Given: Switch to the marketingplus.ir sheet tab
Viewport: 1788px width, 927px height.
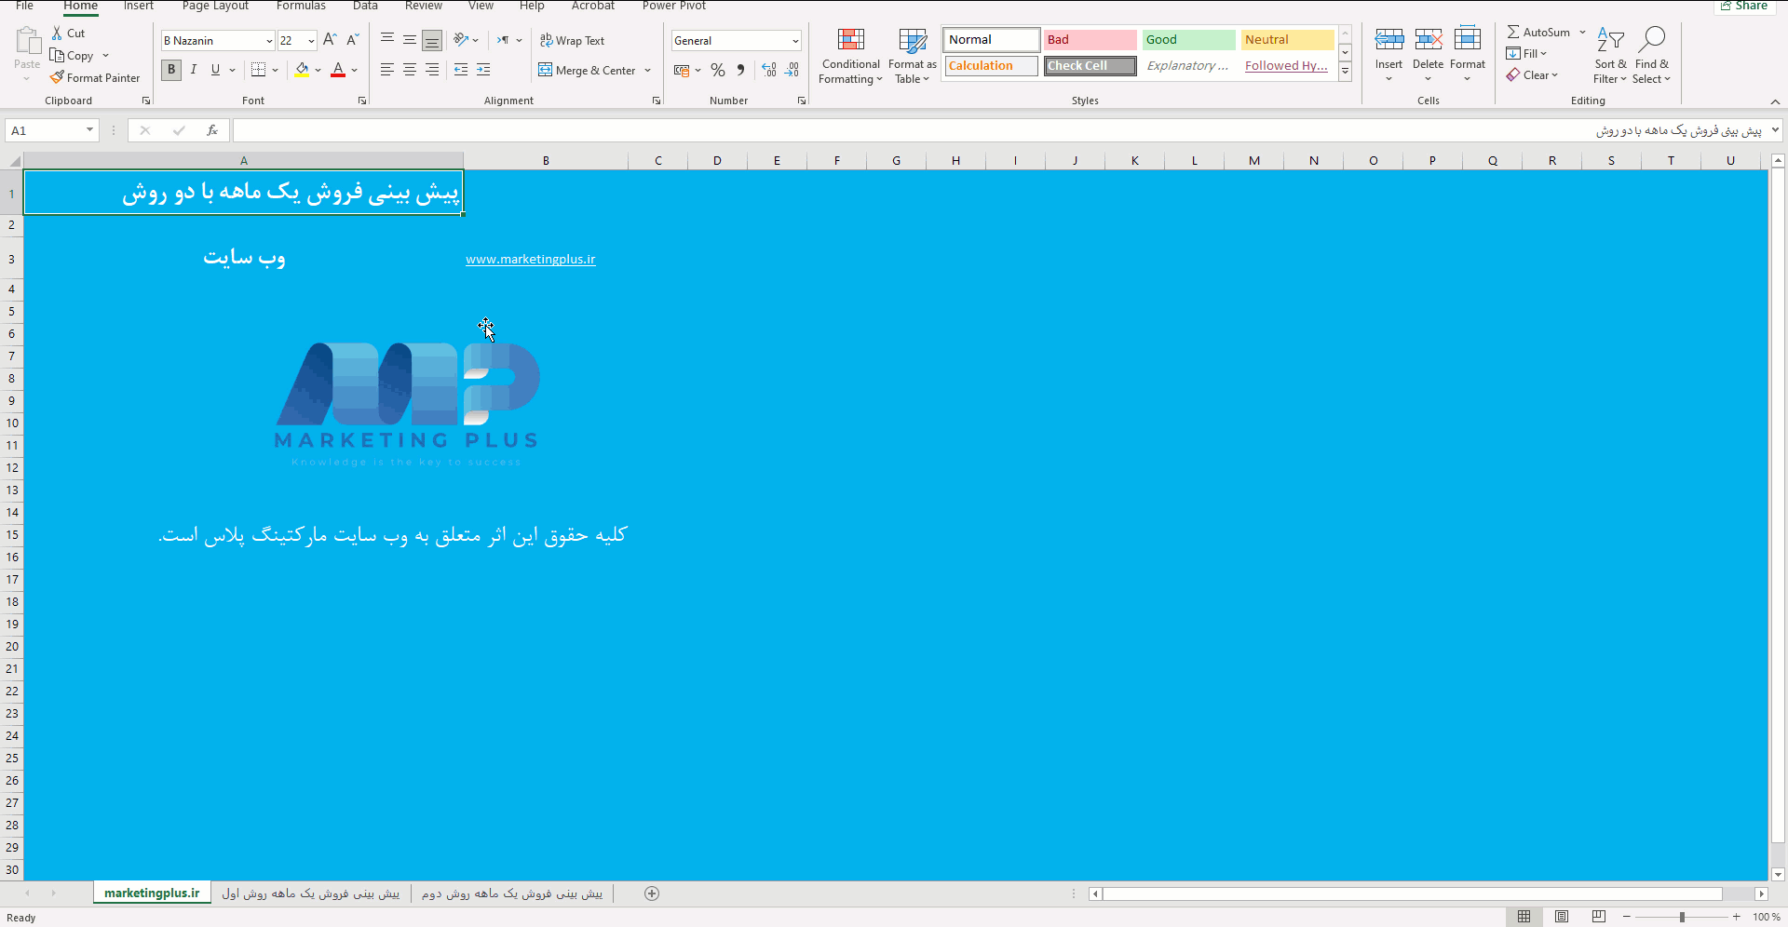Looking at the screenshot, I should click(x=152, y=893).
